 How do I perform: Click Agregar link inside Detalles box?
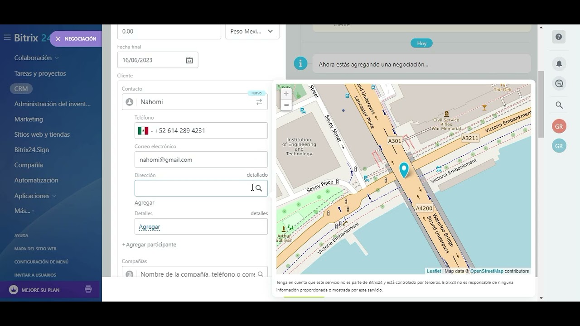pyautogui.click(x=150, y=227)
